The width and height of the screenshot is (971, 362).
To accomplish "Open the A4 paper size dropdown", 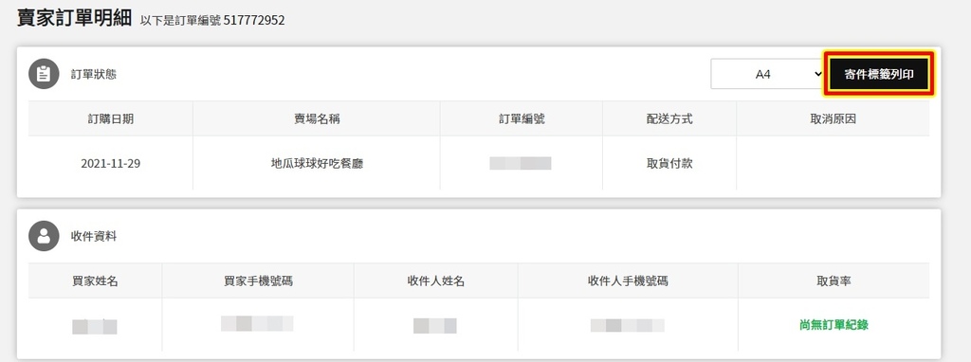I will [768, 74].
